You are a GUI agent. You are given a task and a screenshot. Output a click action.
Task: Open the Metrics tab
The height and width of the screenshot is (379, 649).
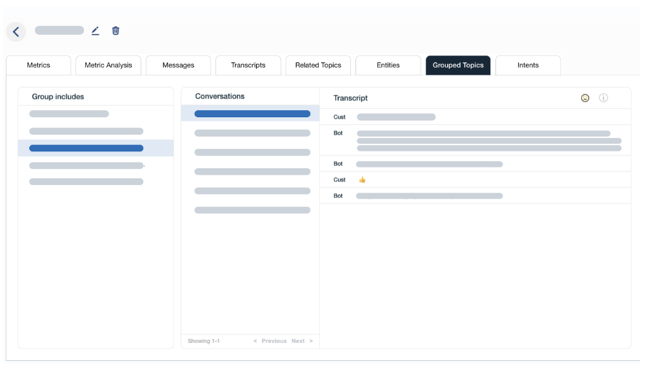[39, 65]
